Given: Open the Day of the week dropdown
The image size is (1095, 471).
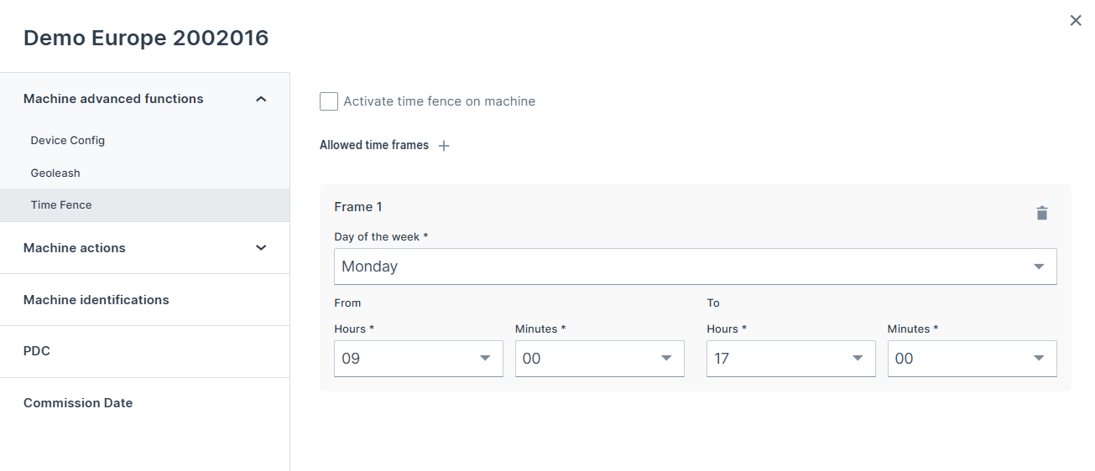Looking at the screenshot, I should click(695, 267).
